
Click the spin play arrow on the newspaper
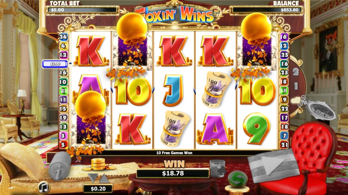pos(273,165)
